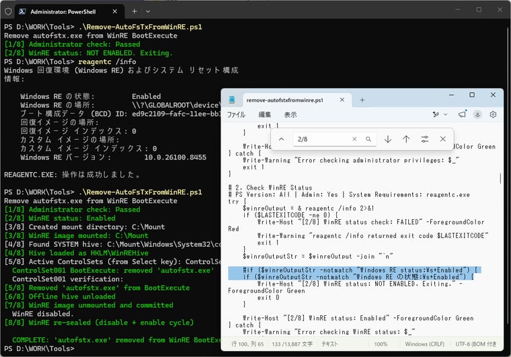511x357 pixels.
Task: Click the テキスト file type in status bar
Action: click(330, 344)
